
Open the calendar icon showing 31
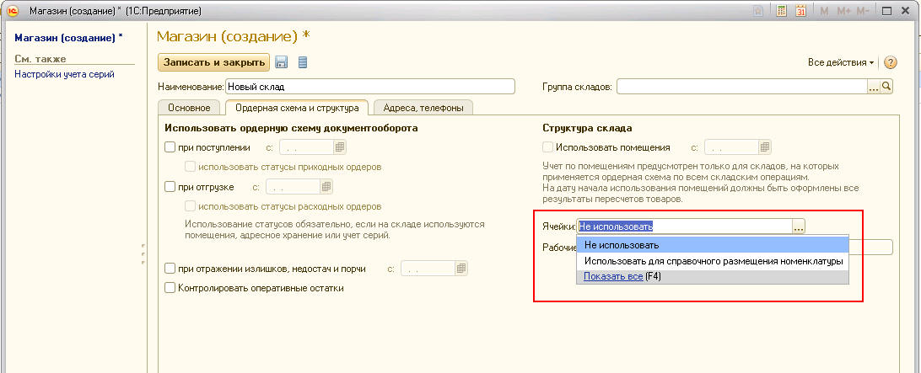tap(800, 11)
